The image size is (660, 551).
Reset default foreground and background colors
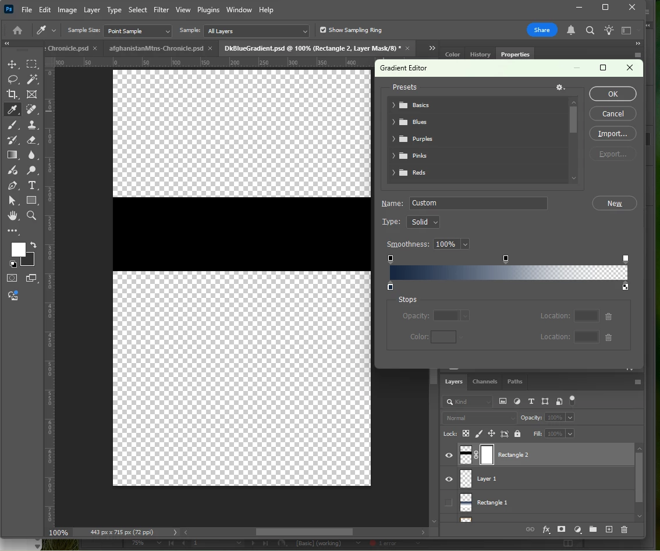tap(13, 264)
